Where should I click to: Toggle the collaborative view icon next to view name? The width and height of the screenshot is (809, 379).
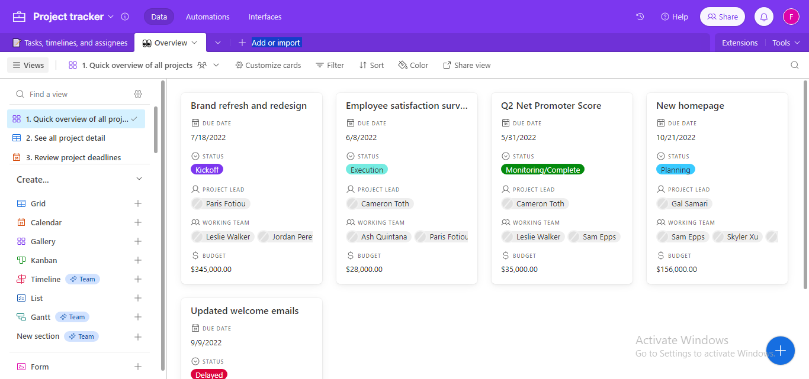coord(202,65)
